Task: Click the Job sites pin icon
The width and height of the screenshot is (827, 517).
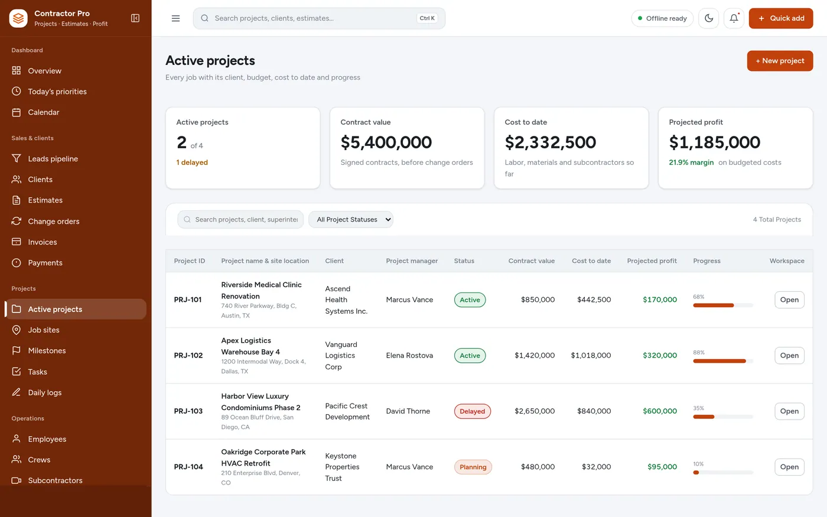Action: (17, 330)
